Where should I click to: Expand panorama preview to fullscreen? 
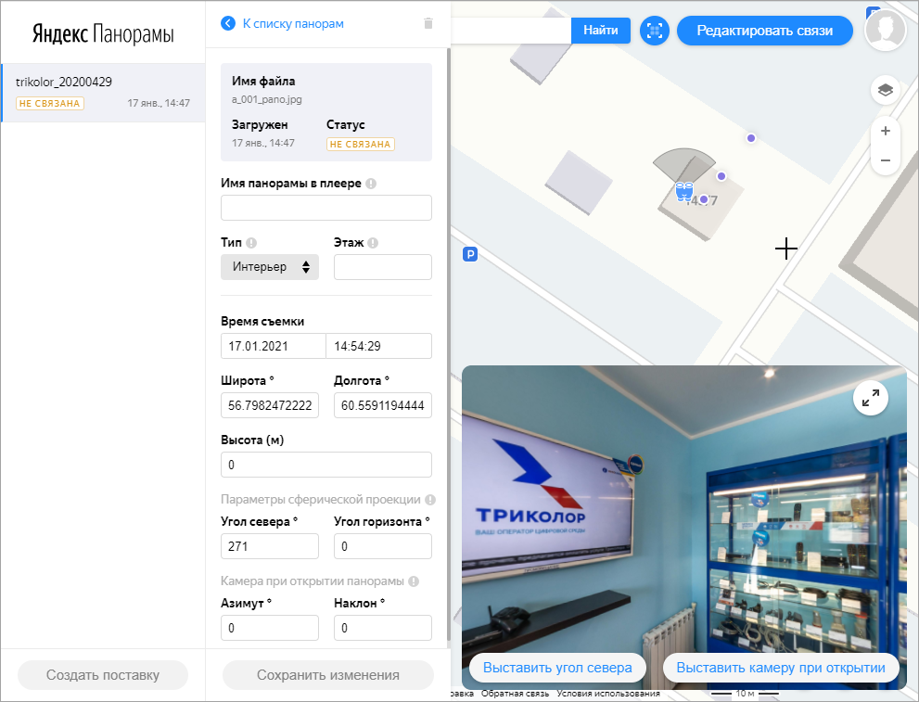pos(871,398)
